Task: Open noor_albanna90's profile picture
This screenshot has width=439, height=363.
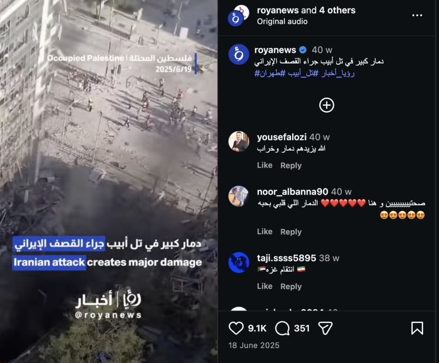Action: point(238,196)
